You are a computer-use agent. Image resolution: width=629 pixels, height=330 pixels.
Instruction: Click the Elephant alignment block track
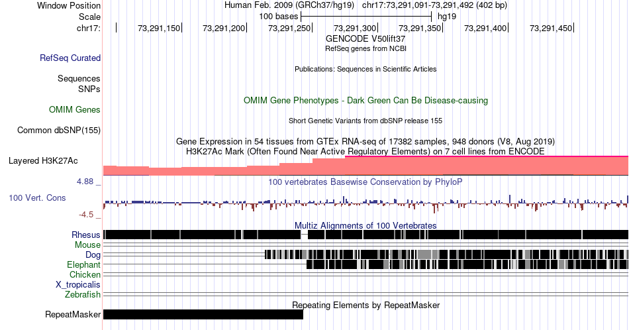(467, 264)
